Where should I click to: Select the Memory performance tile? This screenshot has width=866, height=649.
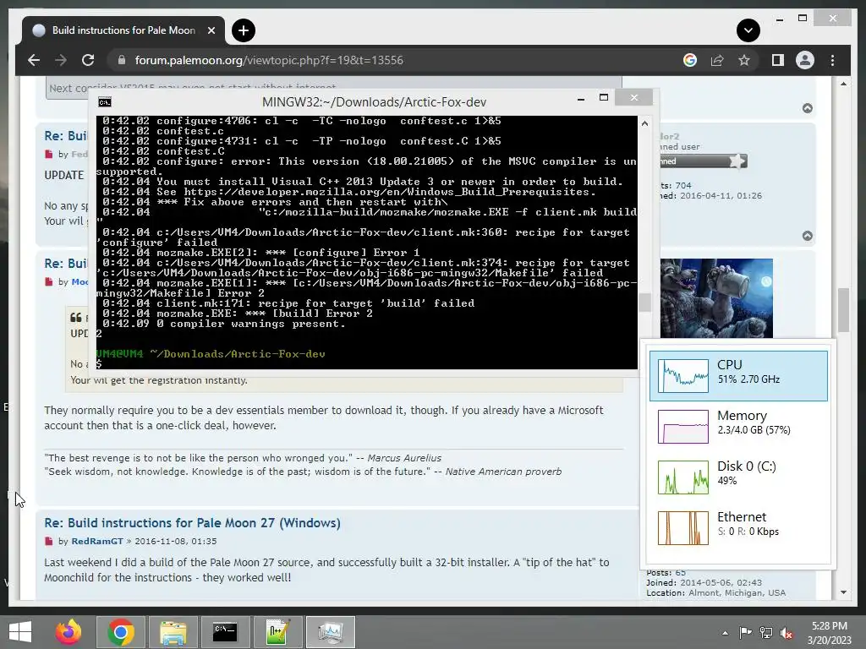point(738,427)
